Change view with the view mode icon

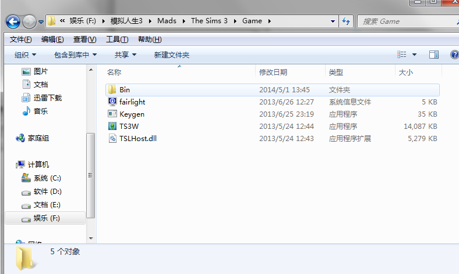click(402, 55)
